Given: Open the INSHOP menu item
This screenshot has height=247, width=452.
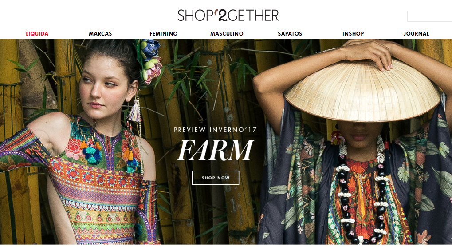Looking at the screenshot, I should pyautogui.click(x=353, y=33).
